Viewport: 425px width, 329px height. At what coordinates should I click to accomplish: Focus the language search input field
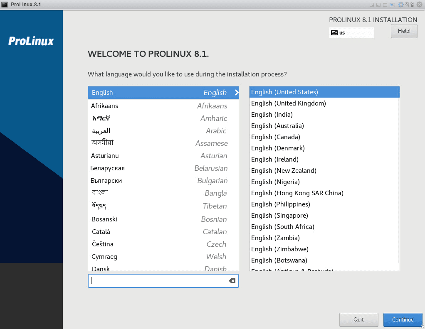[x=163, y=281]
